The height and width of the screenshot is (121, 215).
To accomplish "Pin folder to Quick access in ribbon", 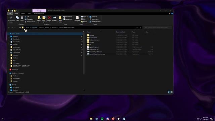I will 11,19.
